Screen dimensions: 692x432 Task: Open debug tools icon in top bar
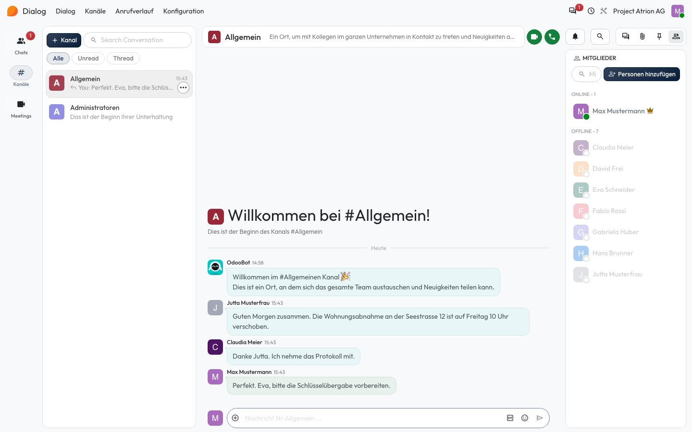[604, 11]
